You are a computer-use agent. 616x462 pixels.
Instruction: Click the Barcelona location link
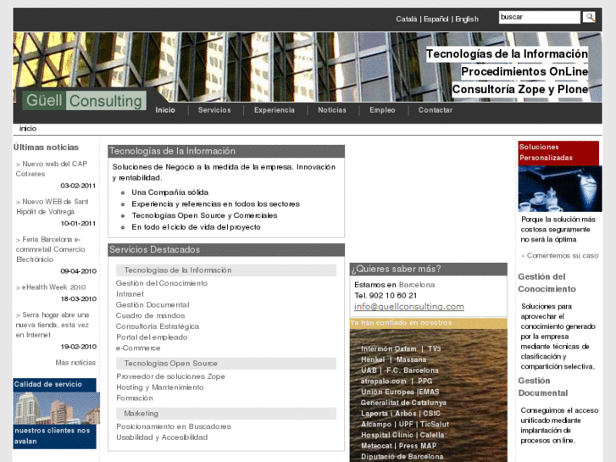click(416, 285)
